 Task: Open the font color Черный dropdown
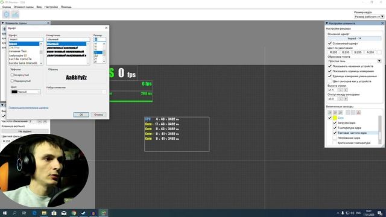26,92
